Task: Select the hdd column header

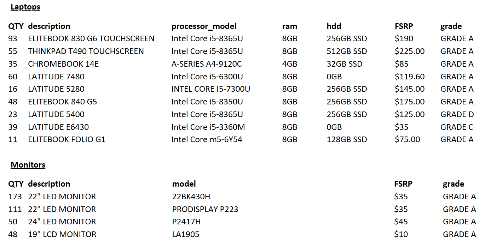Action: click(x=334, y=26)
